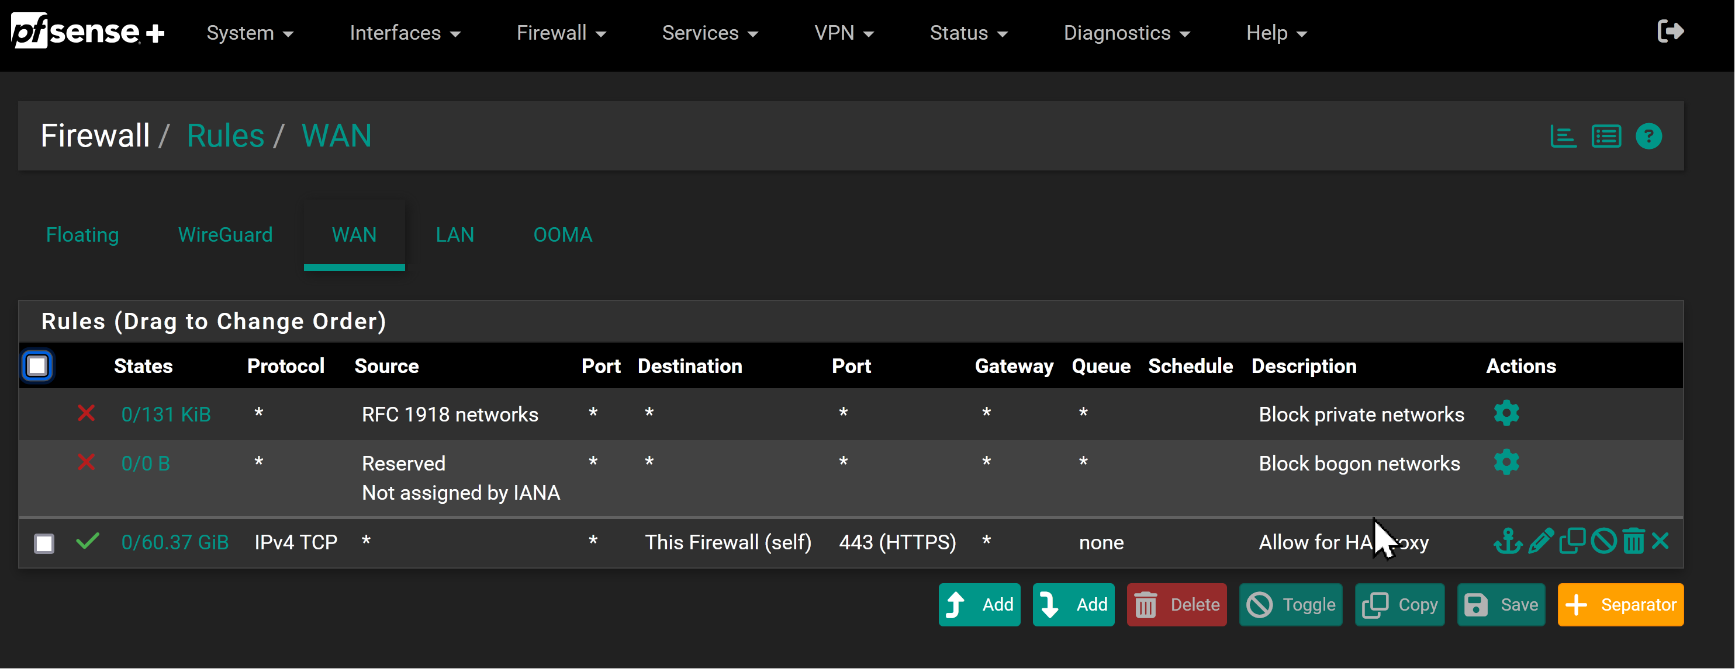Screen dimensions: 1735x669
Task: Edit the HAProxy rule with pencil icon
Action: click(x=1540, y=541)
